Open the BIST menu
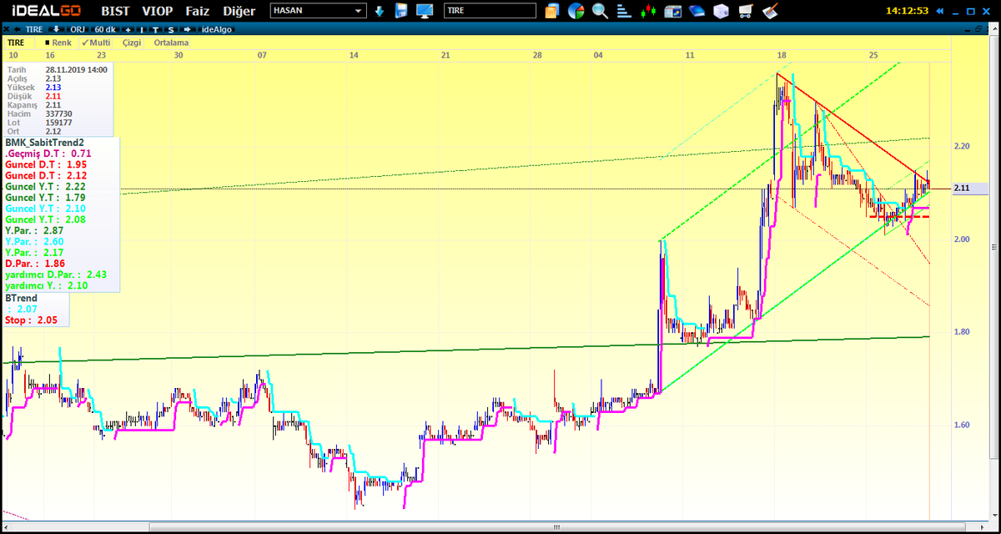 [x=115, y=11]
